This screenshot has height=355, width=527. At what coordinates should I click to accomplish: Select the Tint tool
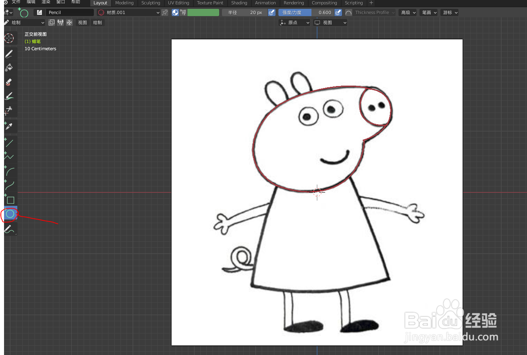[9, 96]
